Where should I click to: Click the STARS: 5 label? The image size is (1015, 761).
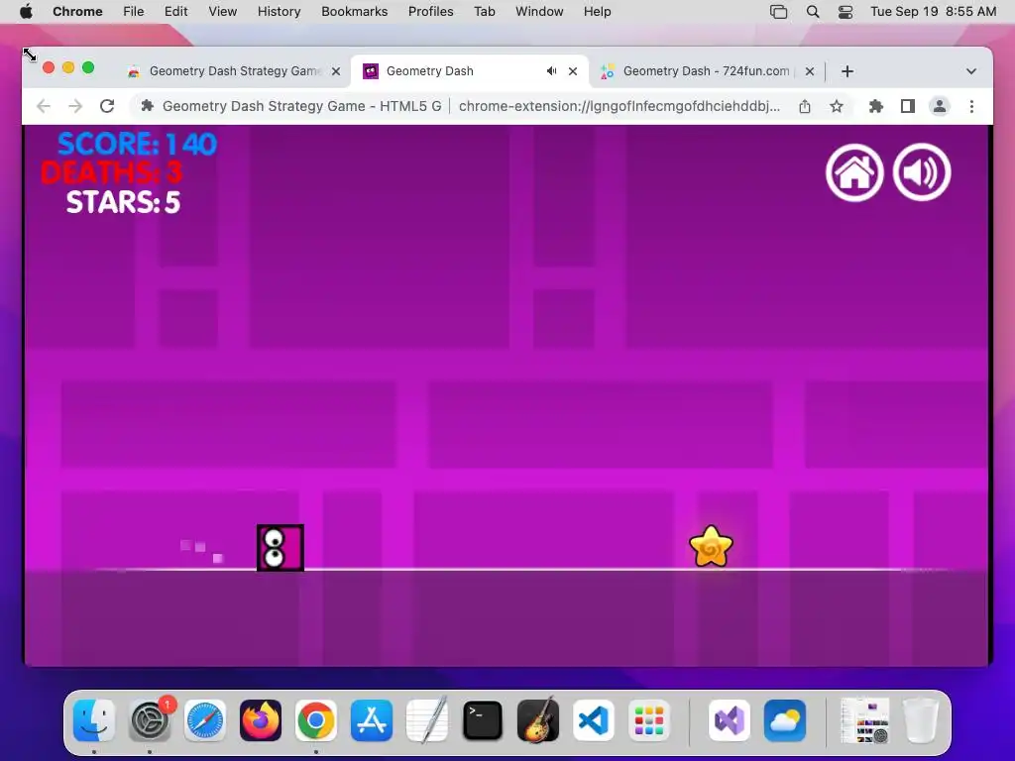click(x=123, y=202)
